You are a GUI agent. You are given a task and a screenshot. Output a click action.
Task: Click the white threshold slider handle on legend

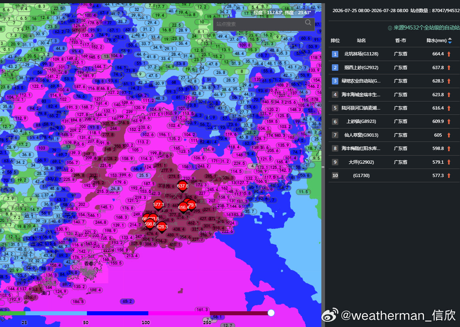[x=271, y=313]
